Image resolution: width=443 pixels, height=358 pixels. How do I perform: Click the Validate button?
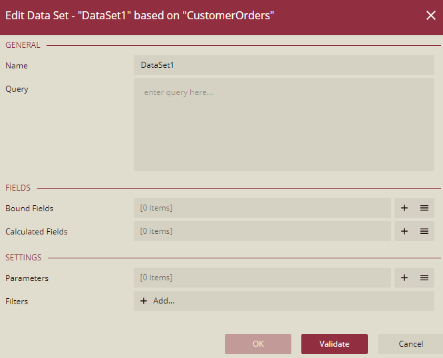point(335,344)
